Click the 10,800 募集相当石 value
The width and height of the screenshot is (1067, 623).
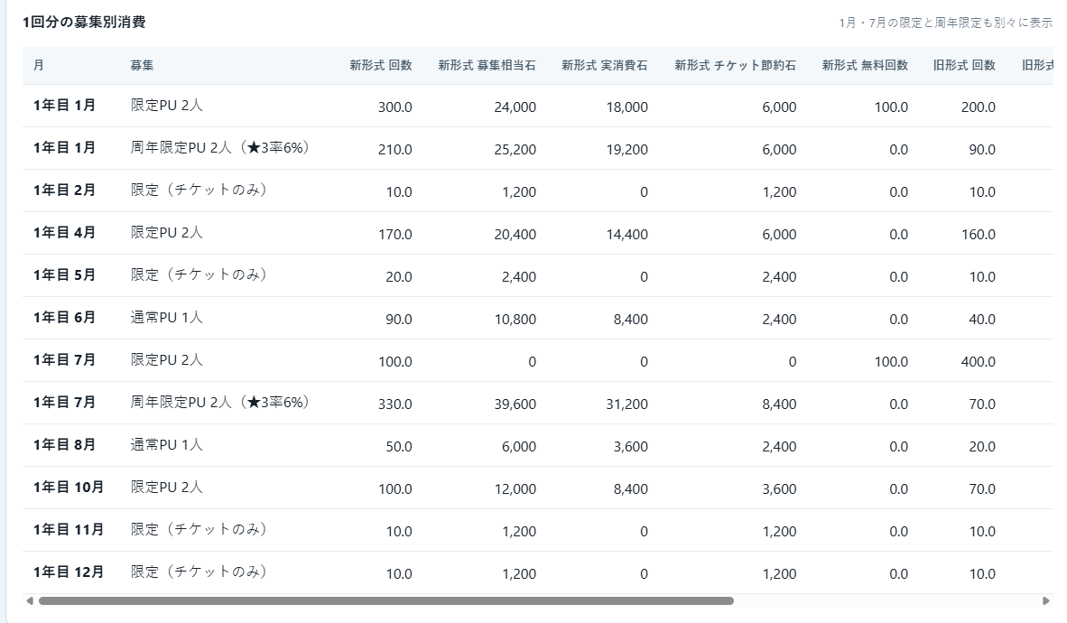click(515, 320)
